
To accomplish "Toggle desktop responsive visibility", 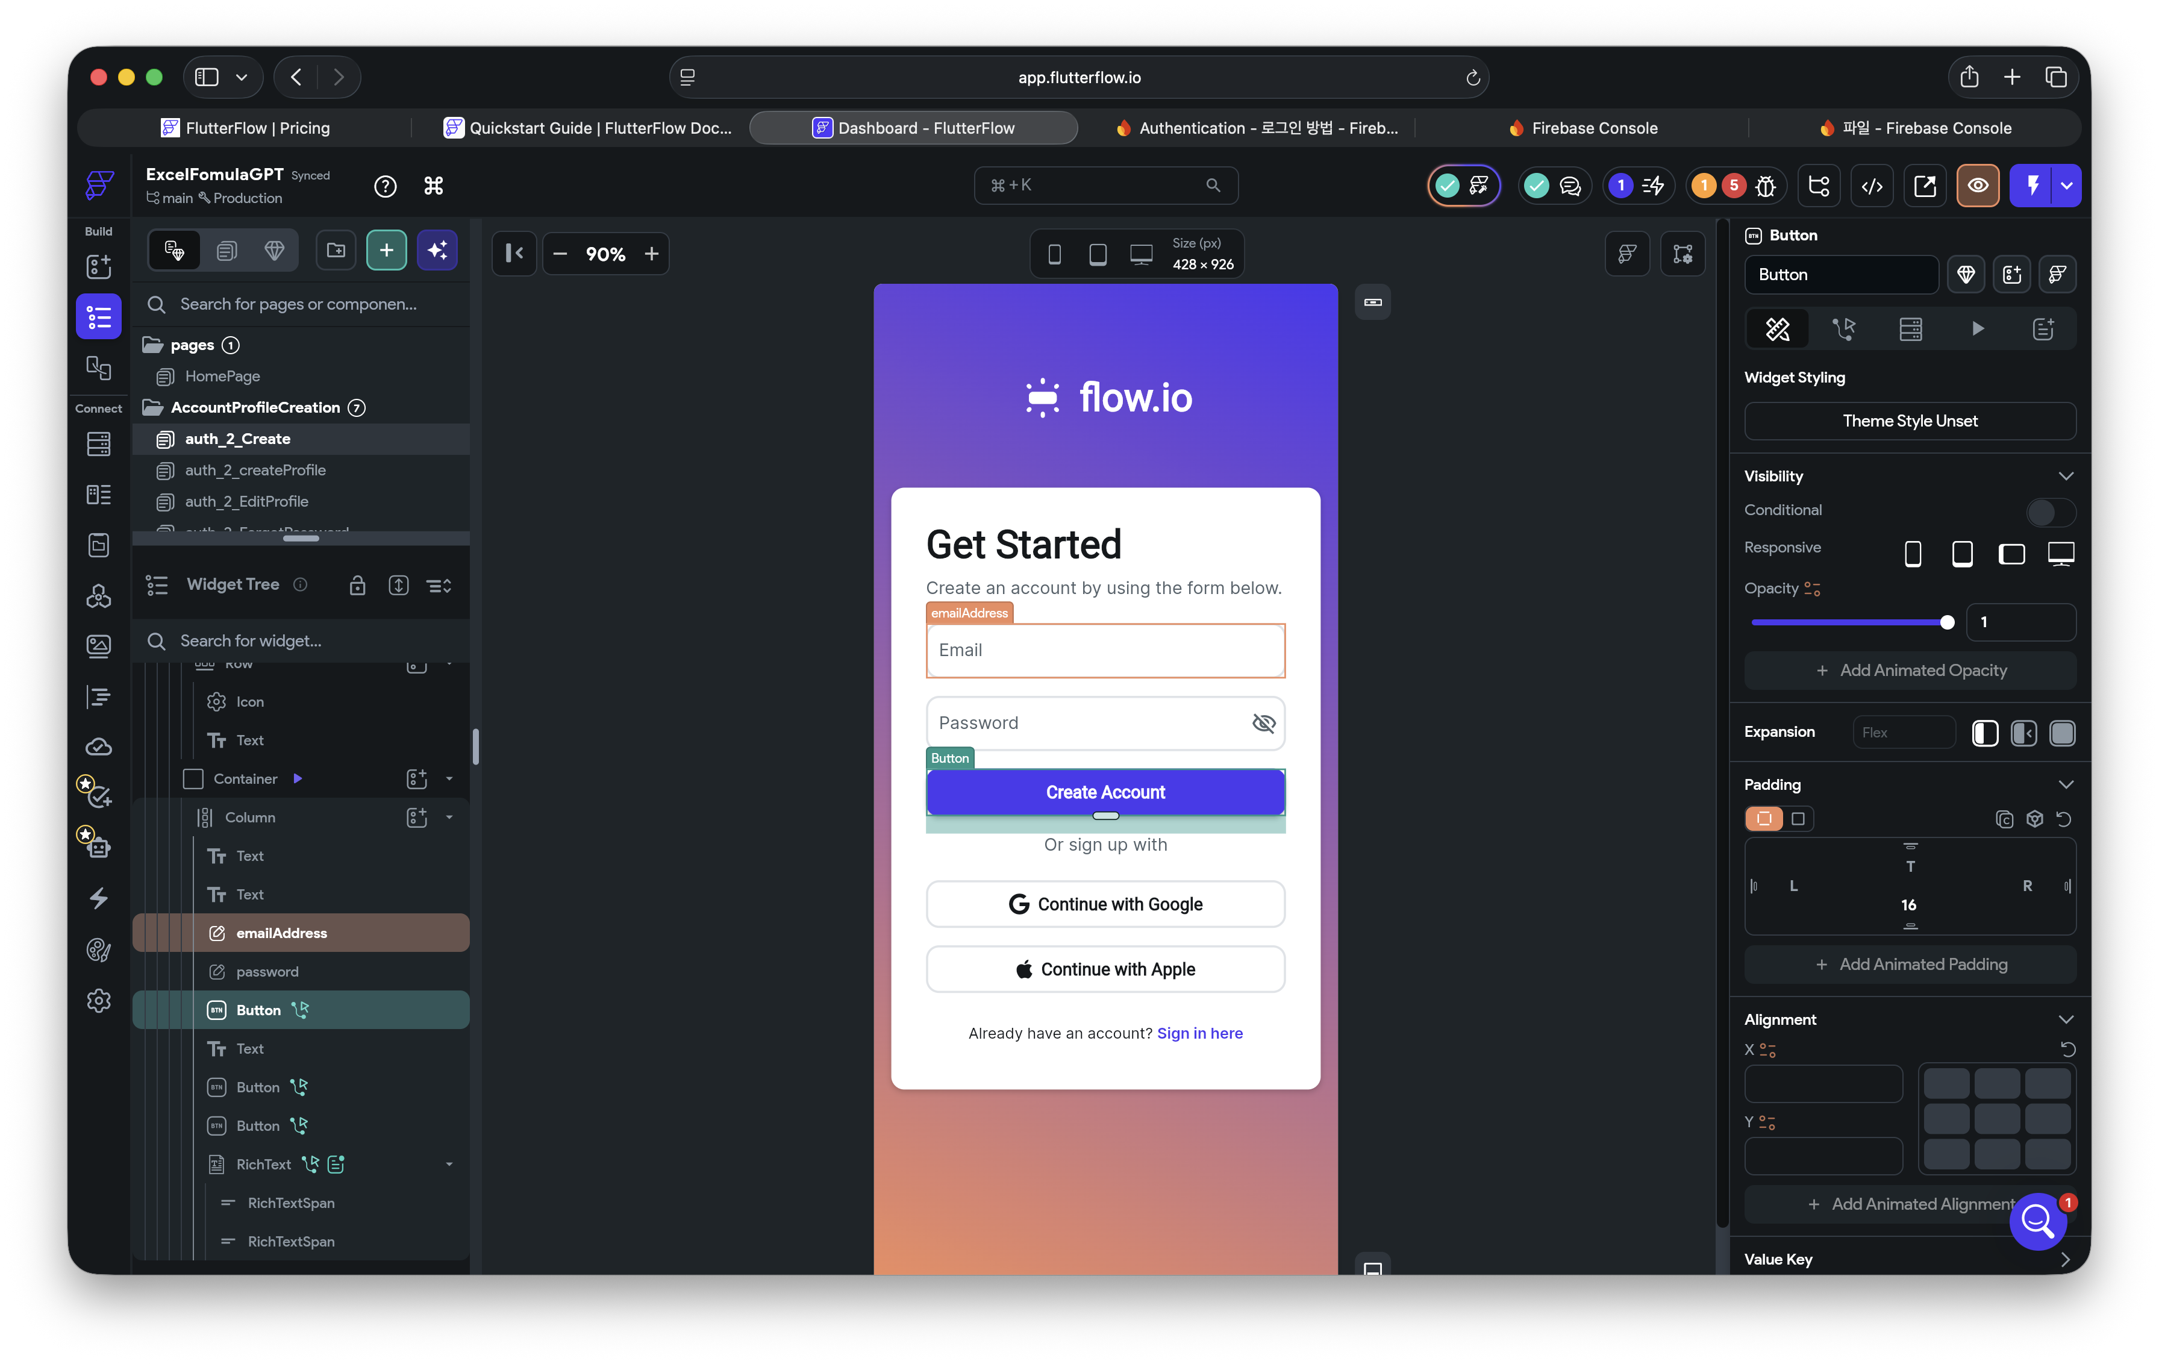I will [2060, 554].
